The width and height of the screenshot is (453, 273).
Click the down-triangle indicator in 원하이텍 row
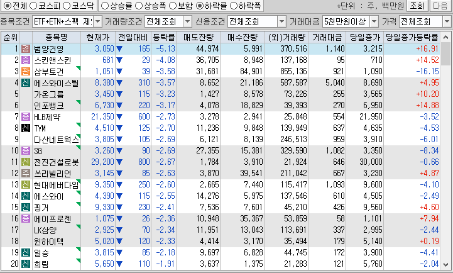point(119,242)
